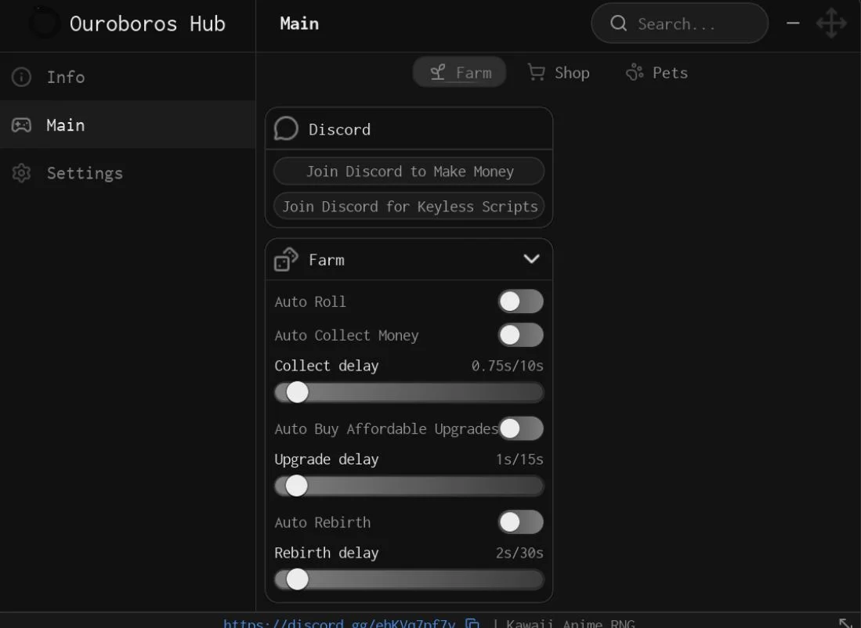Copy the Discord link using the copy icon
Viewport: 861px width, 628px height.
coord(472,623)
